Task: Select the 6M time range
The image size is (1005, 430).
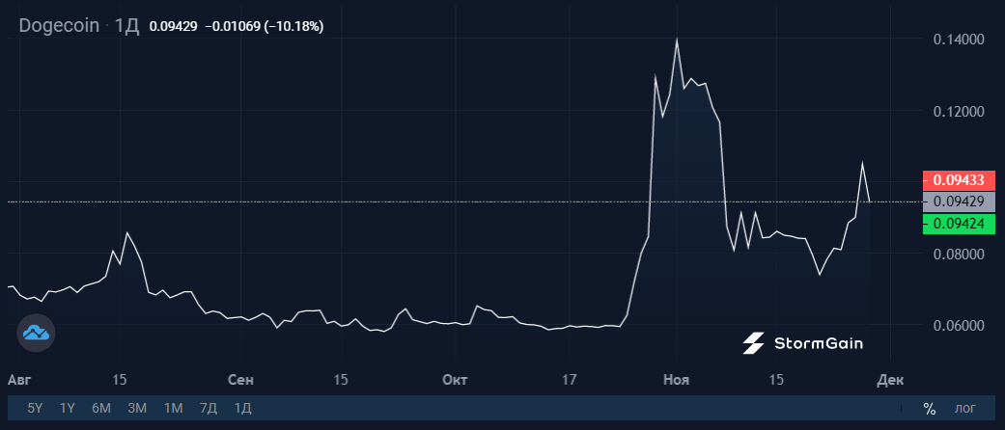Action: 101,408
